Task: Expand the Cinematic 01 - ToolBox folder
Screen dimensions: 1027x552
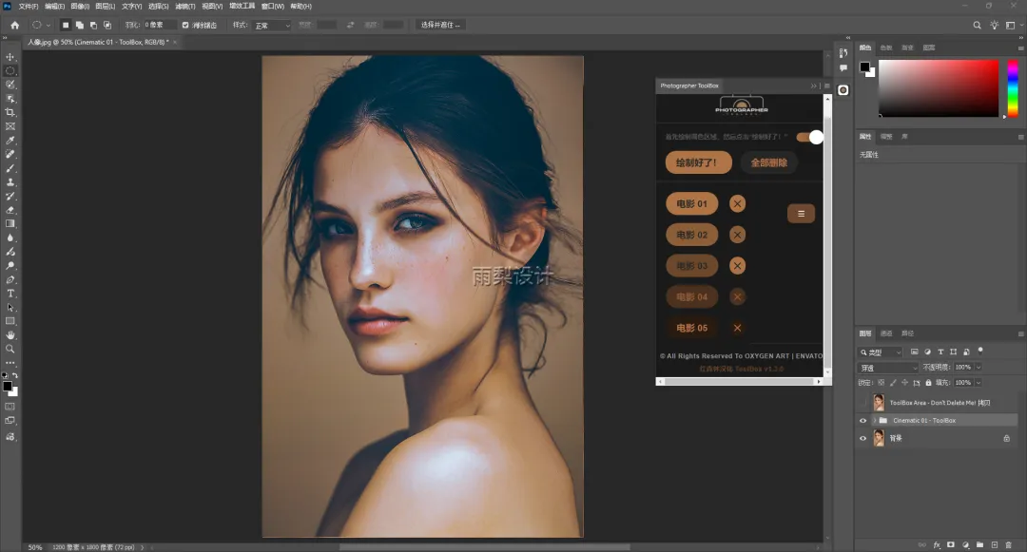Action: point(874,420)
